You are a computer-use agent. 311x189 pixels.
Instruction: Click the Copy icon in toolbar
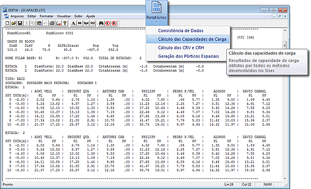tap(33, 23)
